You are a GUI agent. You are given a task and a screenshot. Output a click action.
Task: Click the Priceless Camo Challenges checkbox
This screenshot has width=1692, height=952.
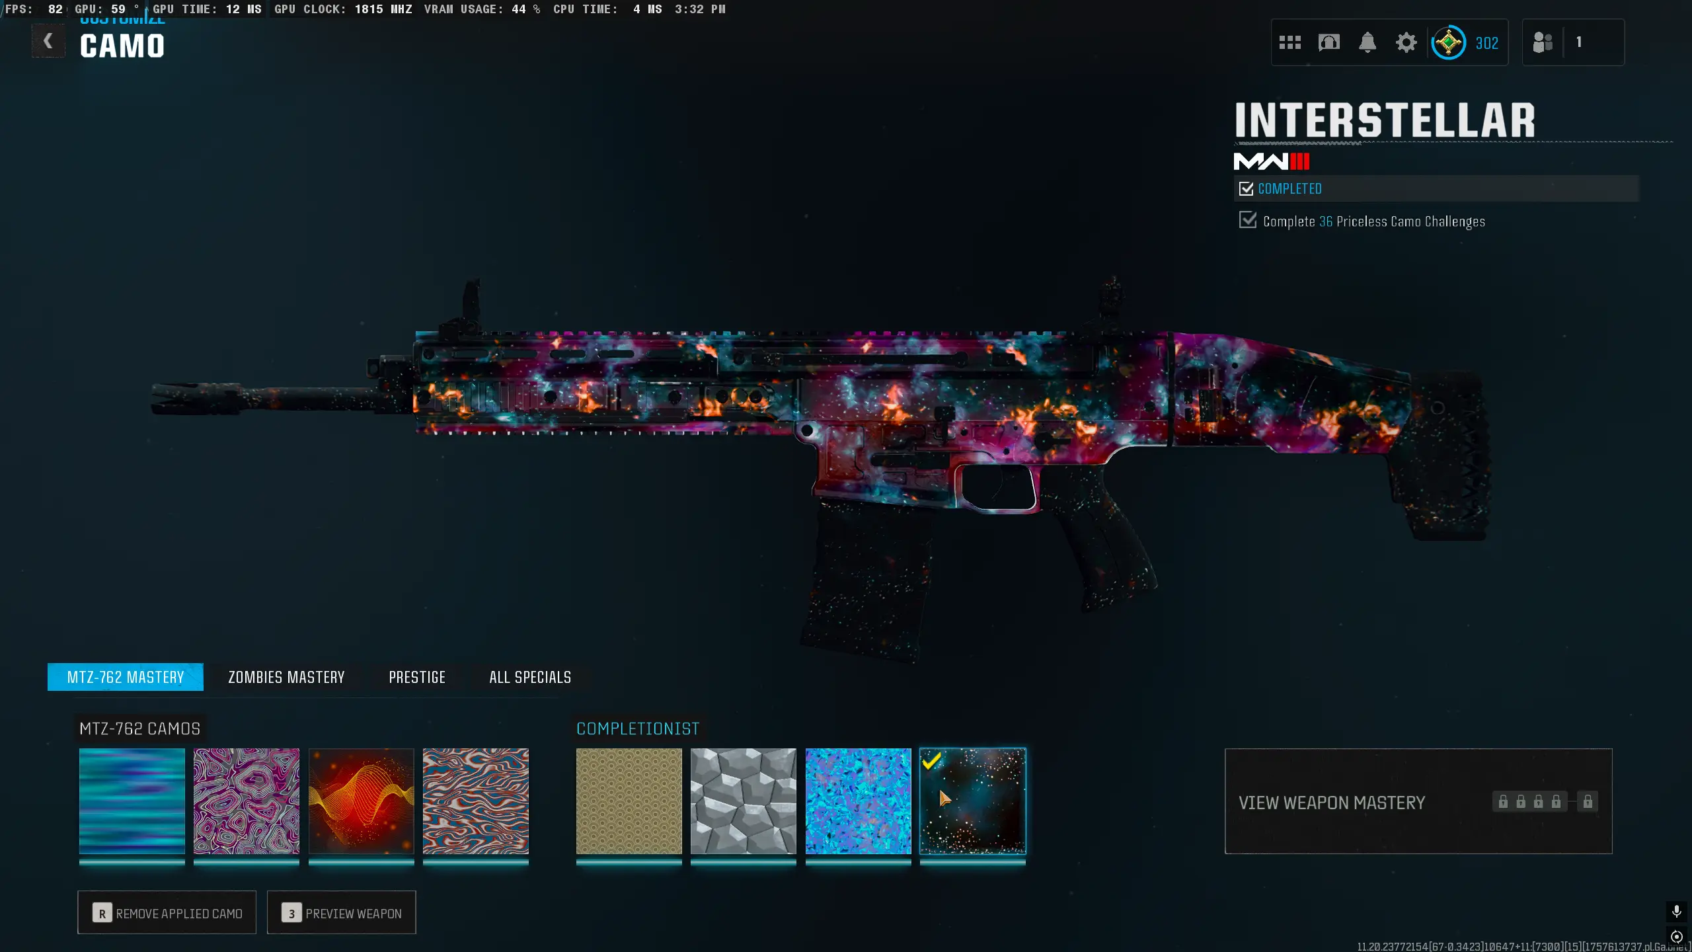coord(1248,220)
